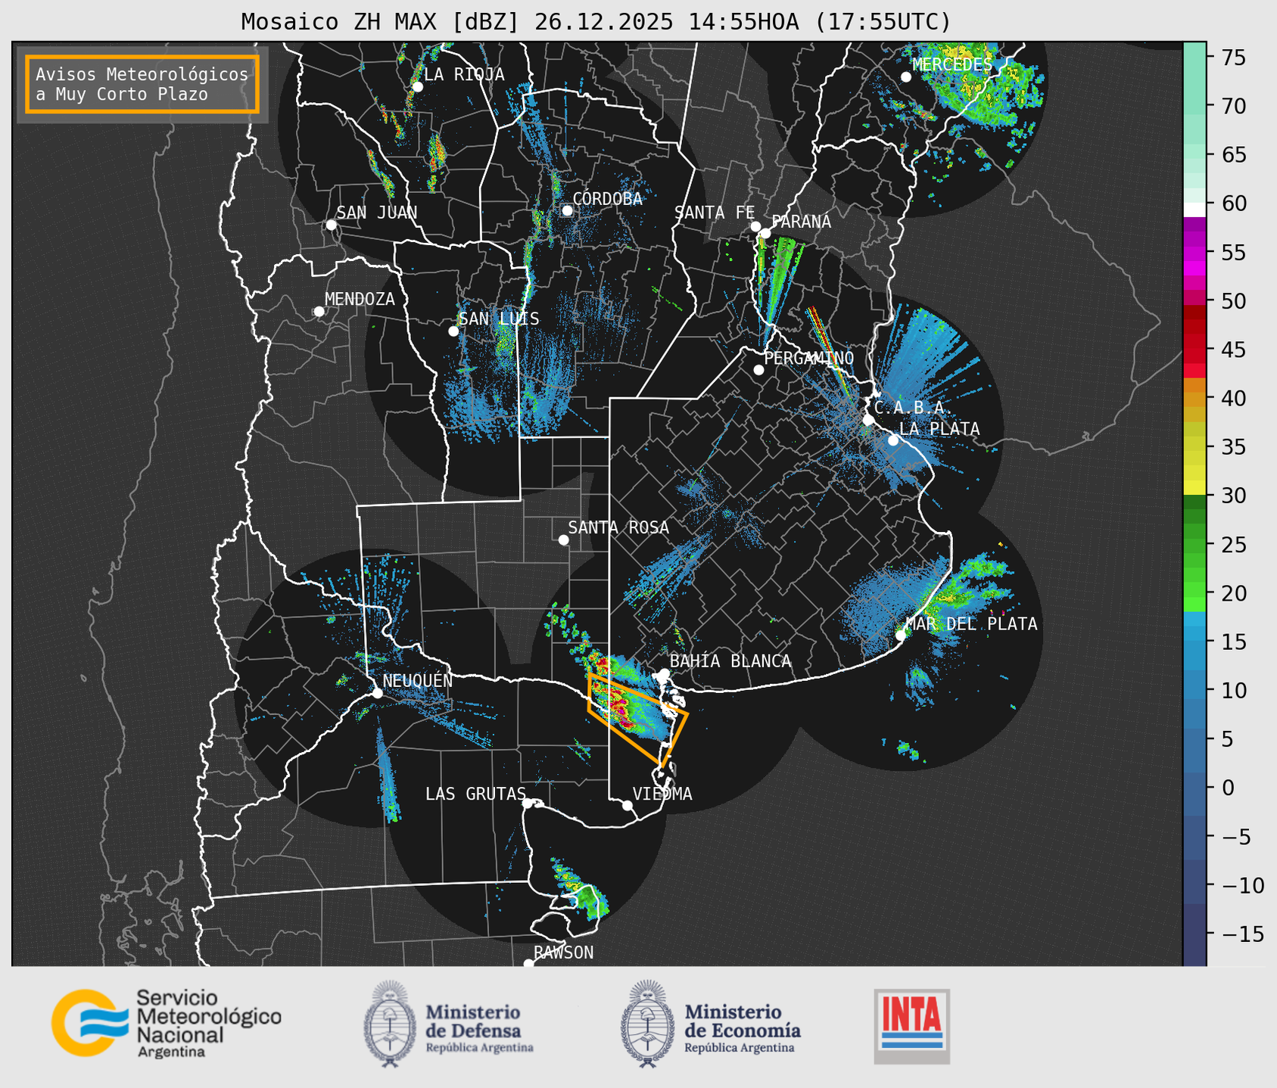This screenshot has width=1277, height=1088.
Task: Click the white dot marking Pergamino
Action: tap(758, 369)
